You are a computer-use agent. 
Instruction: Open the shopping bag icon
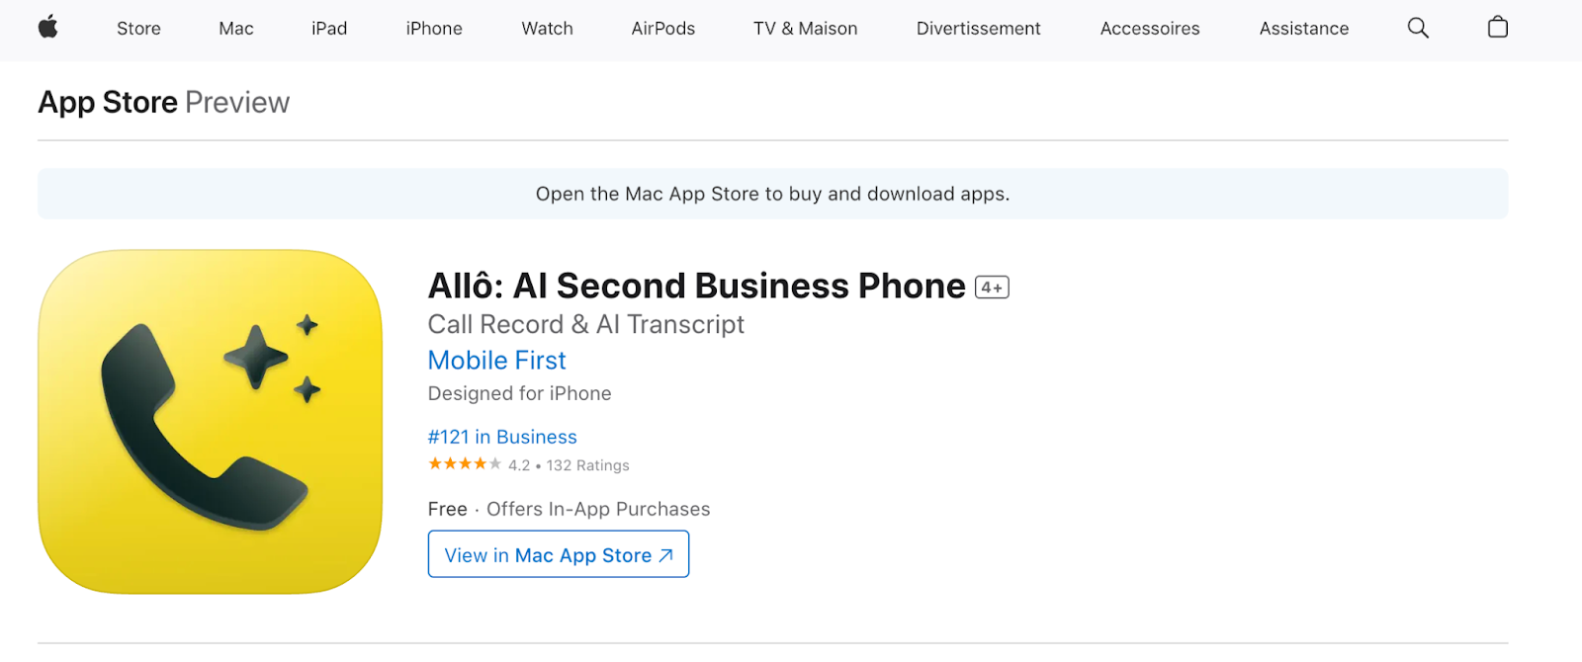[1498, 27]
